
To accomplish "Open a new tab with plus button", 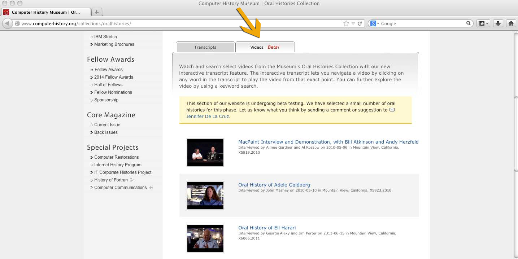I will tap(96, 12).
